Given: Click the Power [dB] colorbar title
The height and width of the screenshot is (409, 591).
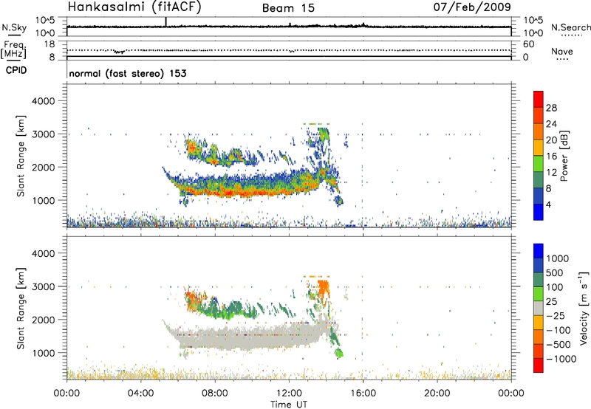Looking at the screenshot, I should point(564,156).
